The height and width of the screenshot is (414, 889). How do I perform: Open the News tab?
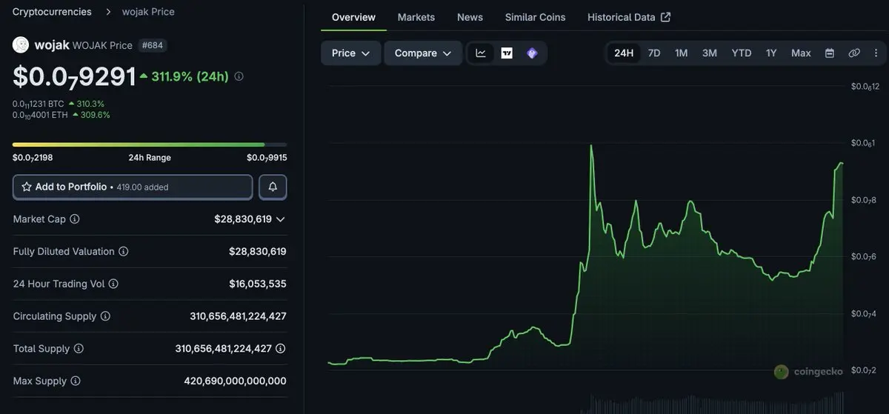[470, 17]
